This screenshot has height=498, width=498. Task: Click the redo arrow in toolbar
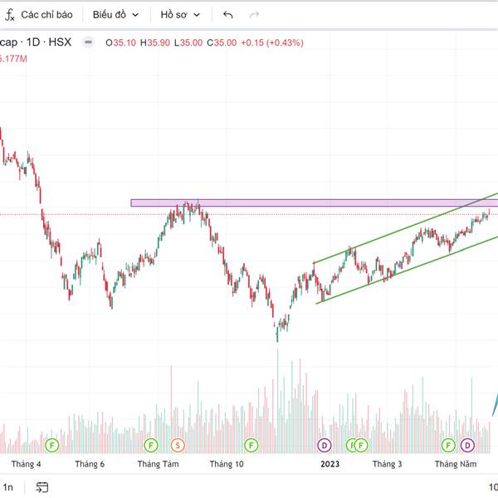pos(255,15)
